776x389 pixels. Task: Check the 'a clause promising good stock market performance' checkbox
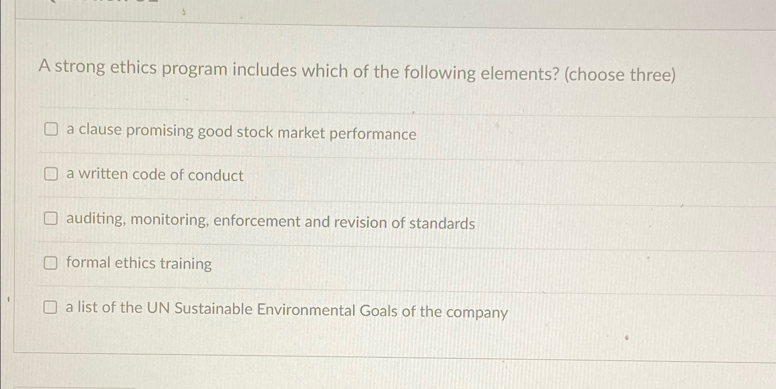click(x=51, y=130)
